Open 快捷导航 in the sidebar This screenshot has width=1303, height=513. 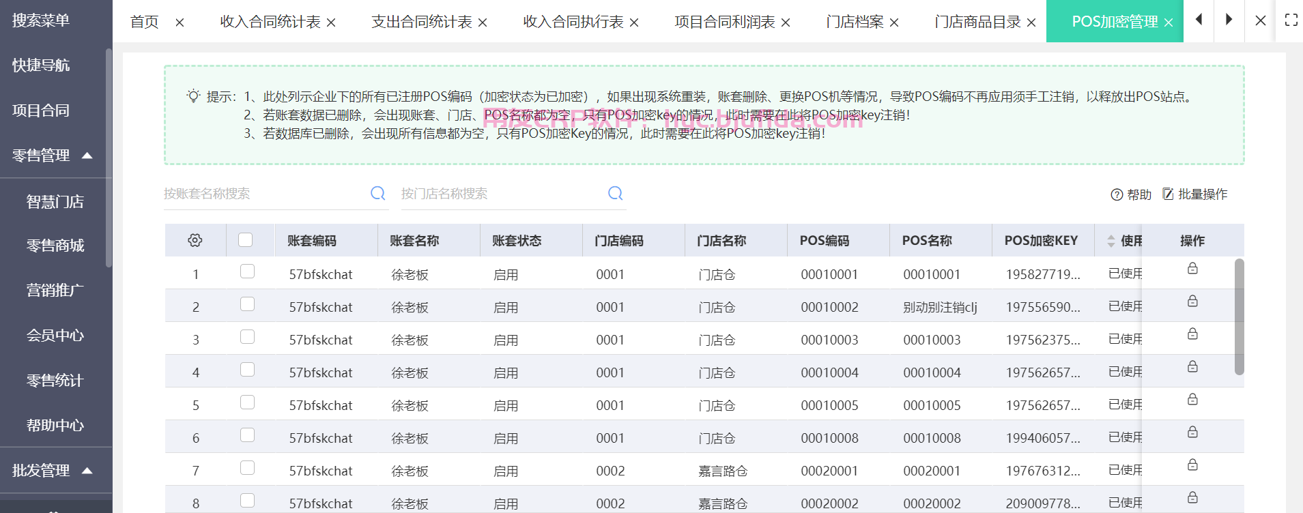(x=41, y=65)
